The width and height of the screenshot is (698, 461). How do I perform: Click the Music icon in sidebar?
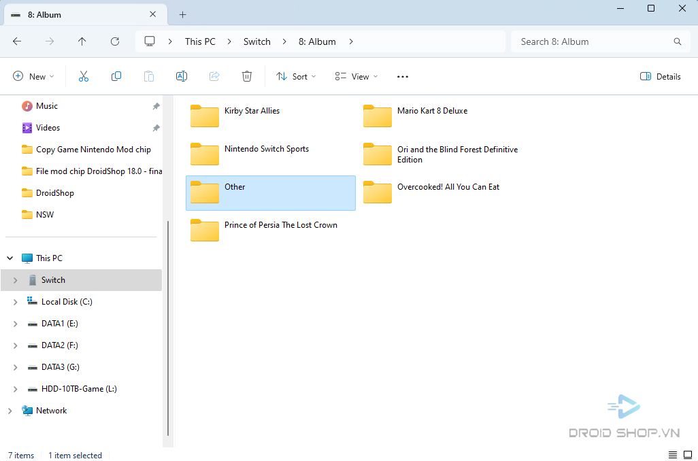click(27, 106)
